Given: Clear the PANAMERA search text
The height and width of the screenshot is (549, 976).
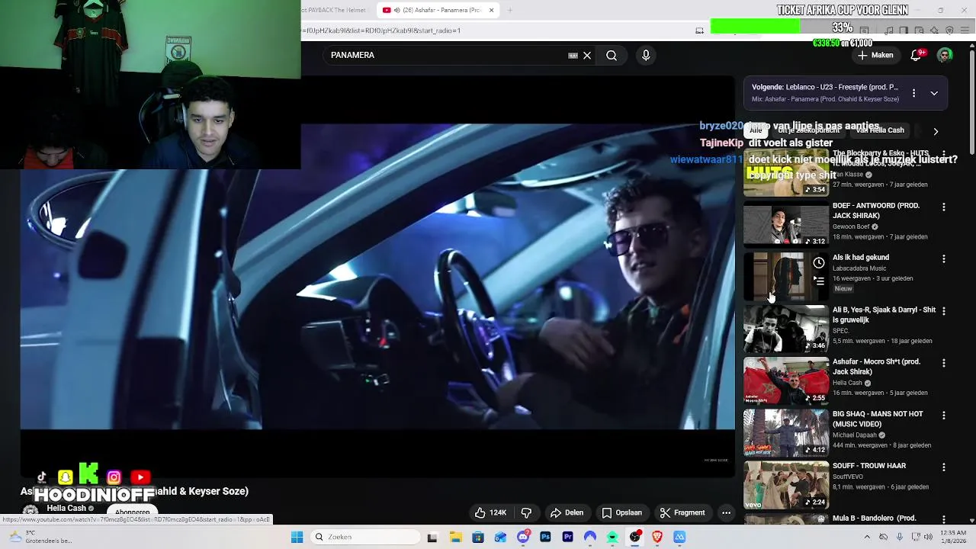Looking at the screenshot, I should click(x=587, y=55).
